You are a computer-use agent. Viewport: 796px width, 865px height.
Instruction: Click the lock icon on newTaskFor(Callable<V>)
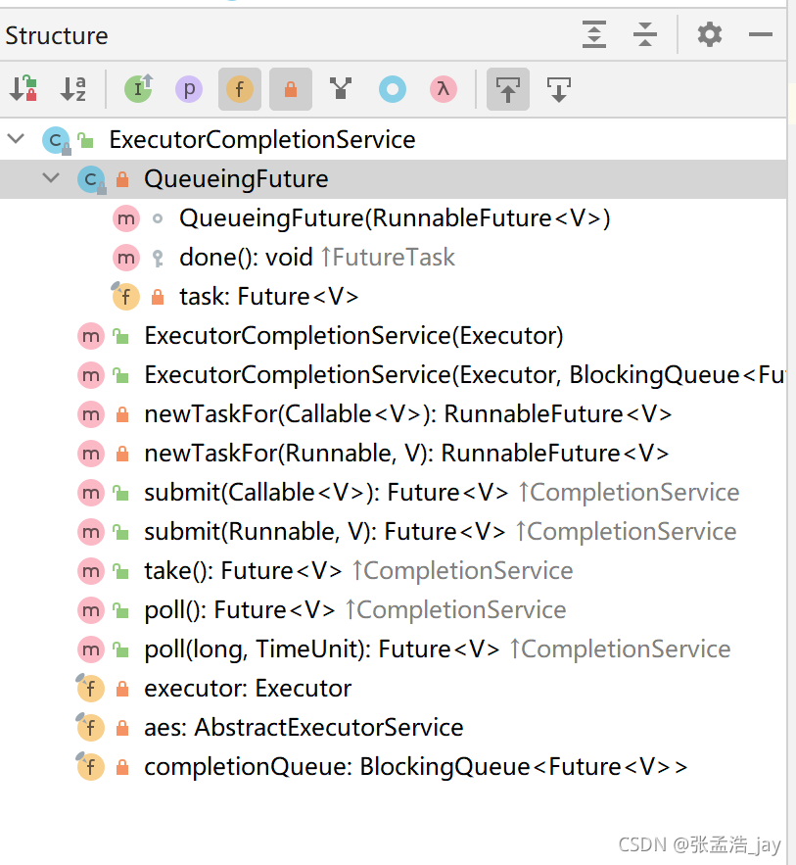[122, 414]
